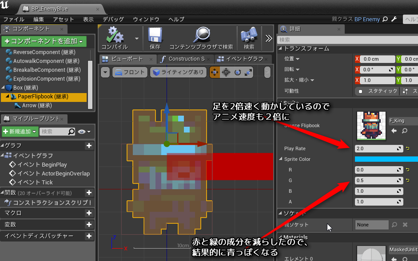The width and height of the screenshot is (418, 261).
Task: Click the blue Sprite Color swatch
Action: (386, 159)
